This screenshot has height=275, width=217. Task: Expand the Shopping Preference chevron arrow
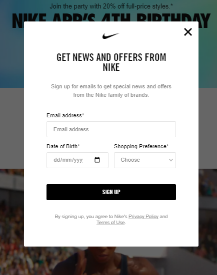tap(171, 160)
